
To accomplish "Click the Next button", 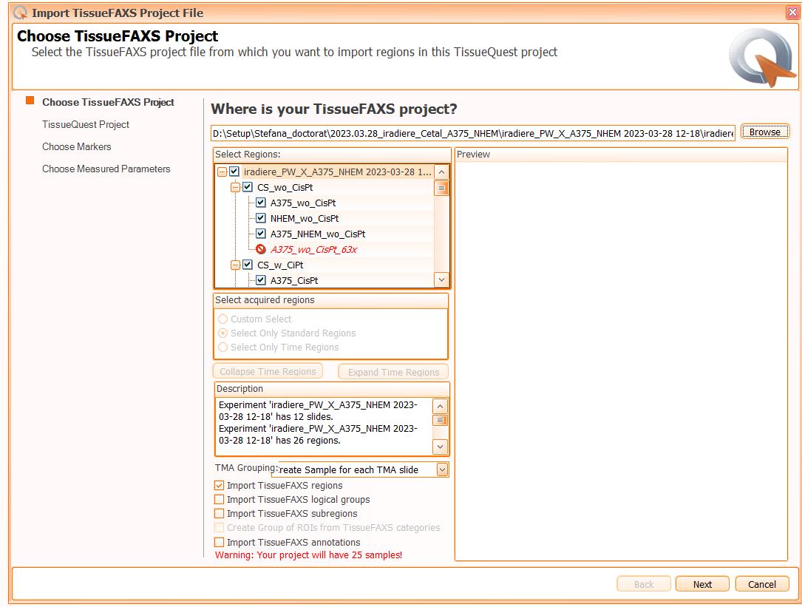I will pos(702,584).
